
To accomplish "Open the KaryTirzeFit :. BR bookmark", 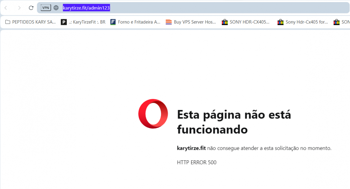I will (83, 22).
